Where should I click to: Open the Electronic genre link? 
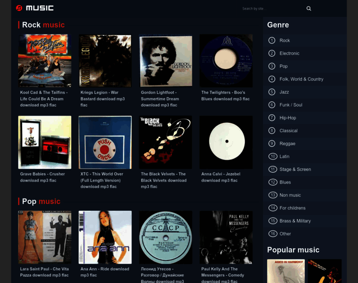tap(289, 53)
